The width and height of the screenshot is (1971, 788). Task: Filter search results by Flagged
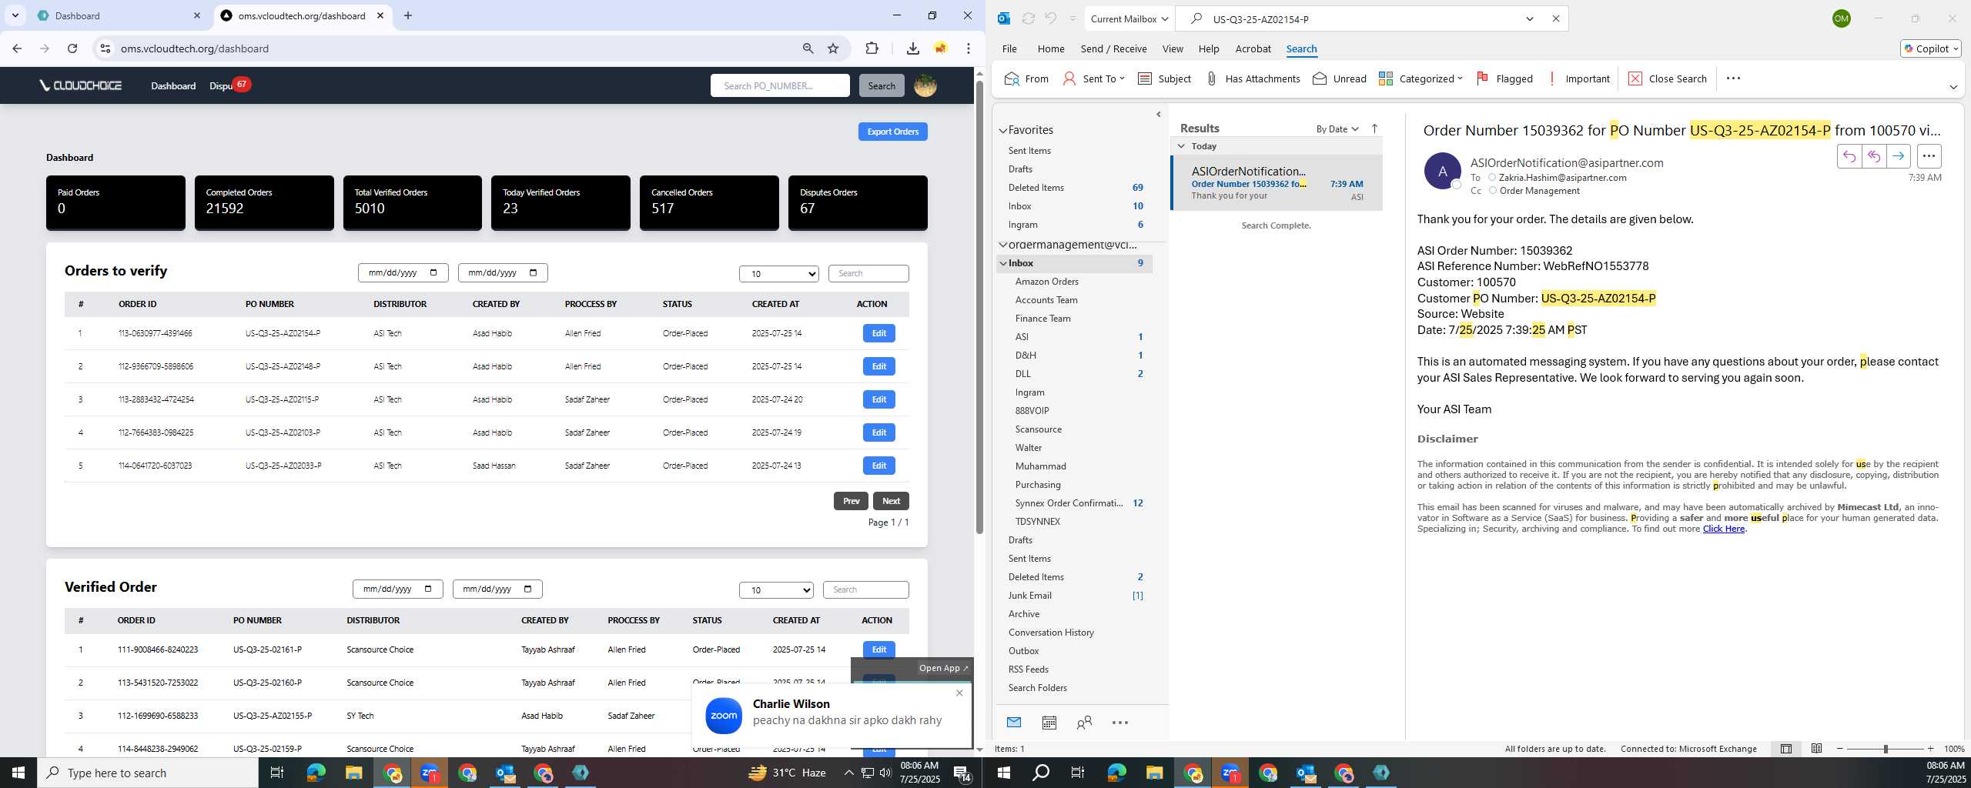coord(1504,78)
